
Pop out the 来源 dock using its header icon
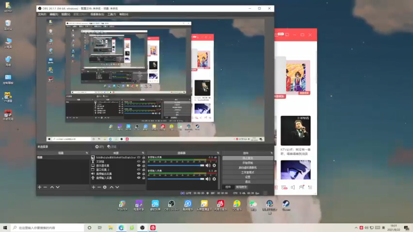click(143, 153)
